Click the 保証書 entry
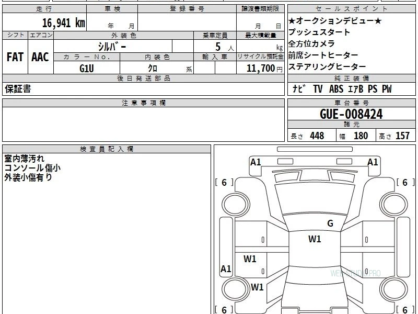This screenshot has width=418, height=314. [18, 88]
